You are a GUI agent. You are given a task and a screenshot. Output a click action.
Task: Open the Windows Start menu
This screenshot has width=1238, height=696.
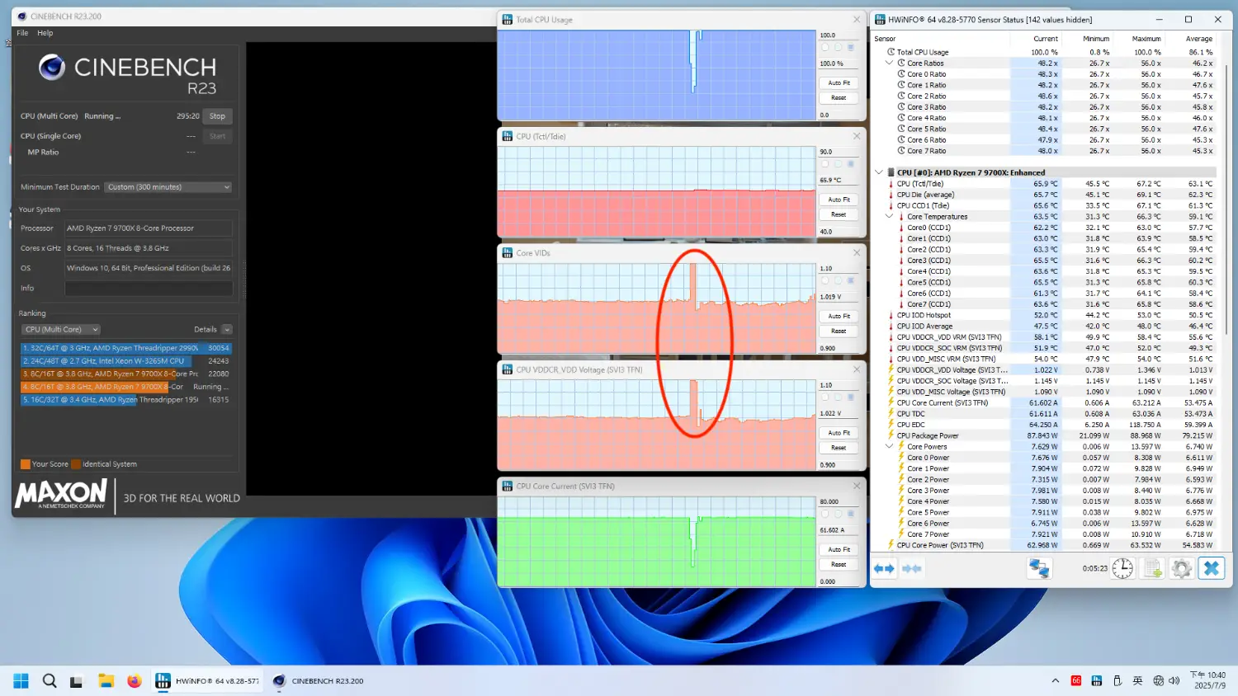point(21,681)
